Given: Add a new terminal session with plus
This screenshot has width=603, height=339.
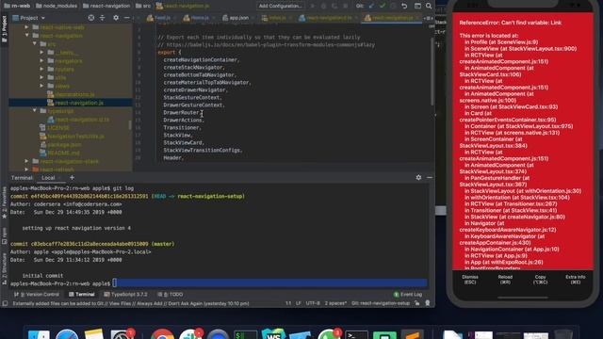Looking at the screenshot, I should [x=72, y=178].
